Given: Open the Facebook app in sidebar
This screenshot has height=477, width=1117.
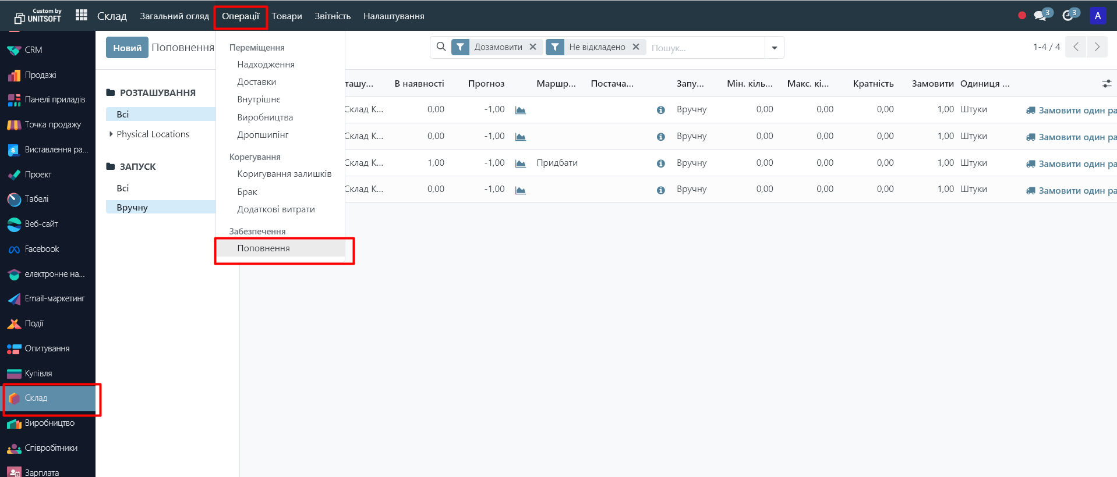Looking at the screenshot, I should click(41, 249).
